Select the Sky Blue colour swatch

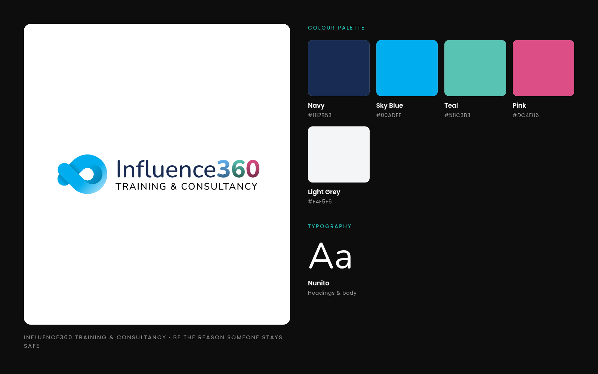(407, 68)
